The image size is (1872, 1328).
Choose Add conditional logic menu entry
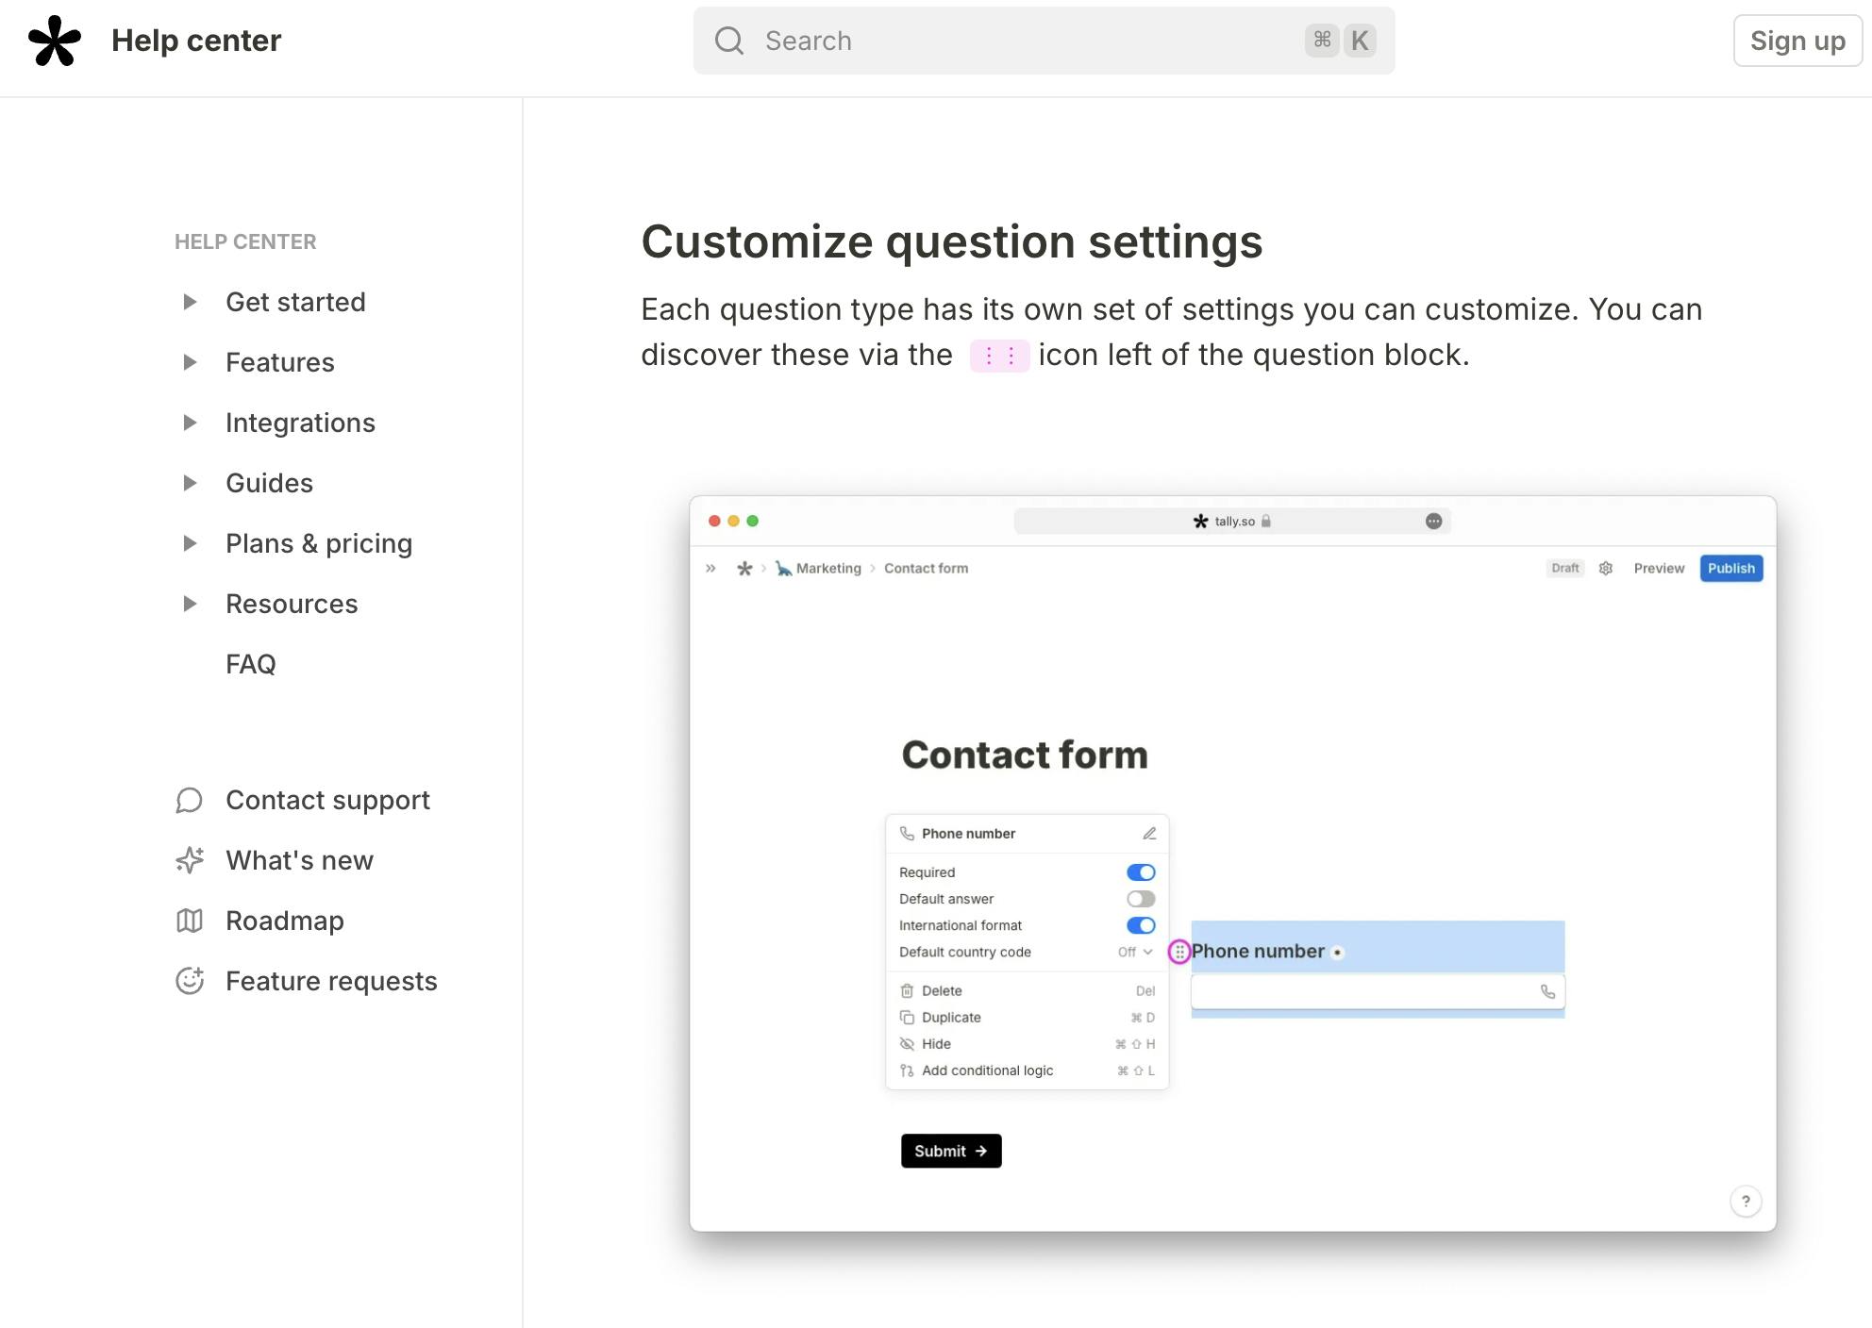pyautogui.click(x=987, y=1071)
